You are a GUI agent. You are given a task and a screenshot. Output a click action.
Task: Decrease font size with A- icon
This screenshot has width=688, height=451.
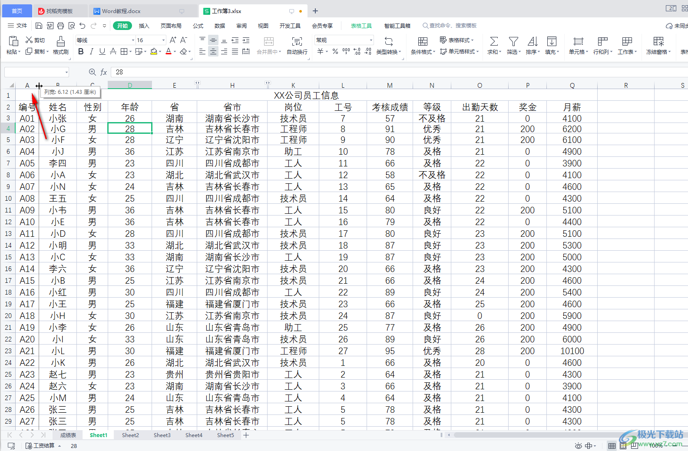(184, 40)
